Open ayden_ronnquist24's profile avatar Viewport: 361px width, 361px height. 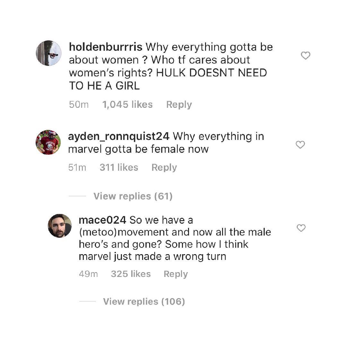pos(48,142)
